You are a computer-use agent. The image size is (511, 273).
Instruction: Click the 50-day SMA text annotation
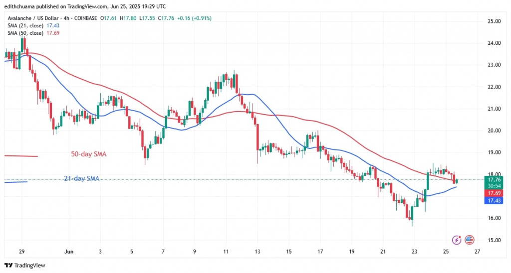89,154
